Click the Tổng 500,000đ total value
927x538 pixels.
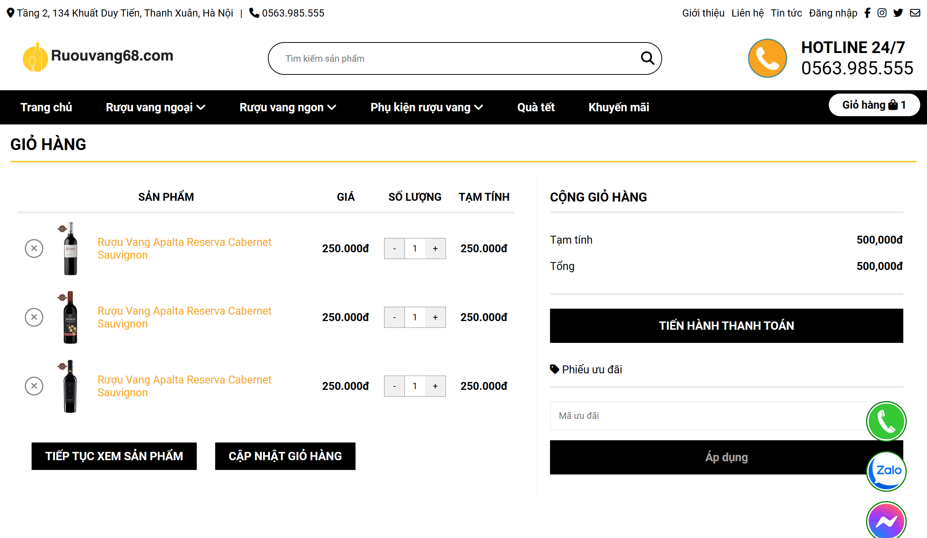[x=880, y=266]
